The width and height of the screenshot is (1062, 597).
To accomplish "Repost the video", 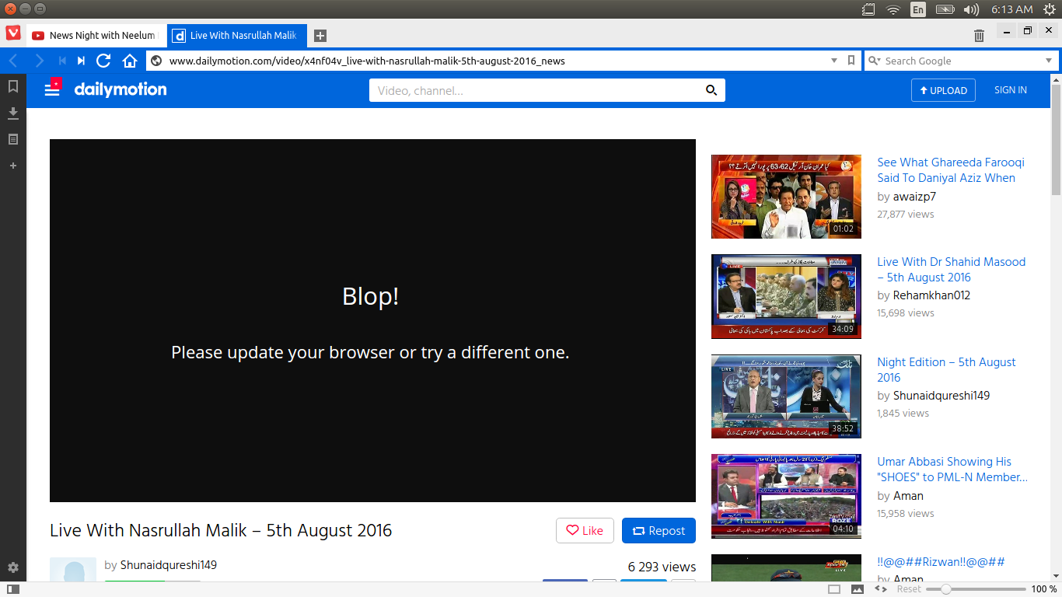I will coord(659,530).
